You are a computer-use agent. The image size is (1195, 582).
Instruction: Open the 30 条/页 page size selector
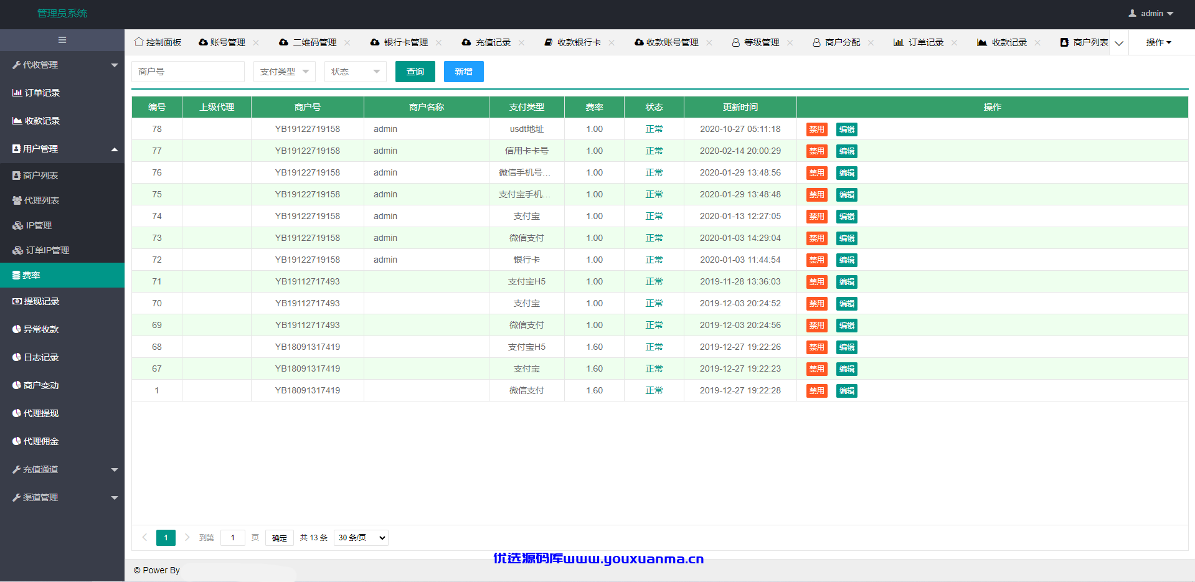pyautogui.click(x=361, y=538)
